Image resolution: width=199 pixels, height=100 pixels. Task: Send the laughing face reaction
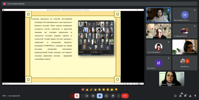[99, 90]
